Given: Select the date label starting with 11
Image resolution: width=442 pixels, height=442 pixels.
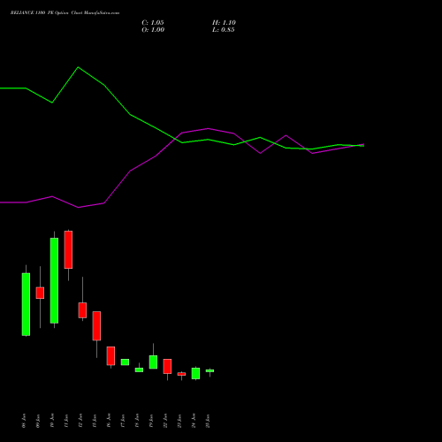Looking at the screenshot, I should coord(66,421).
